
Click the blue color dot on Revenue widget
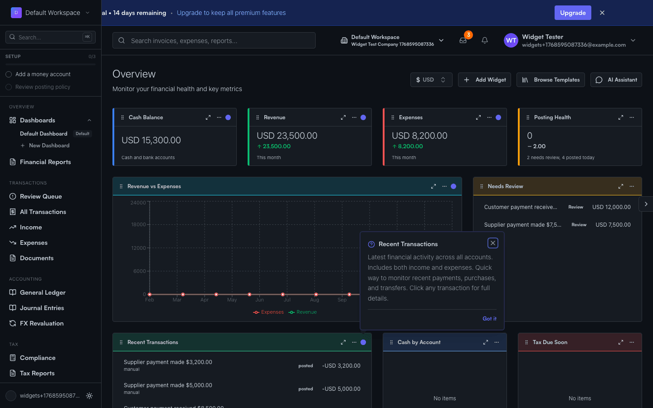coord(363,117)
